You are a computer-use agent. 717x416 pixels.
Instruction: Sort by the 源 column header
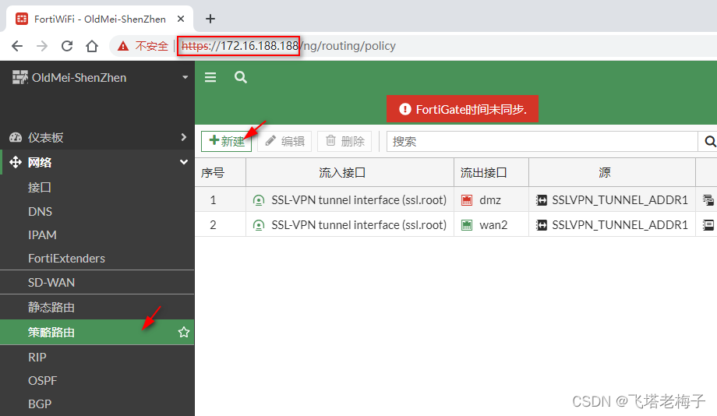(612, 173)
